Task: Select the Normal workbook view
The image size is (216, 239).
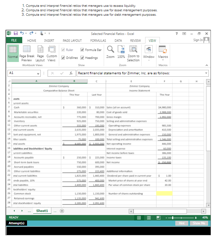Action: pyautogui.click(x=13, y=53)
